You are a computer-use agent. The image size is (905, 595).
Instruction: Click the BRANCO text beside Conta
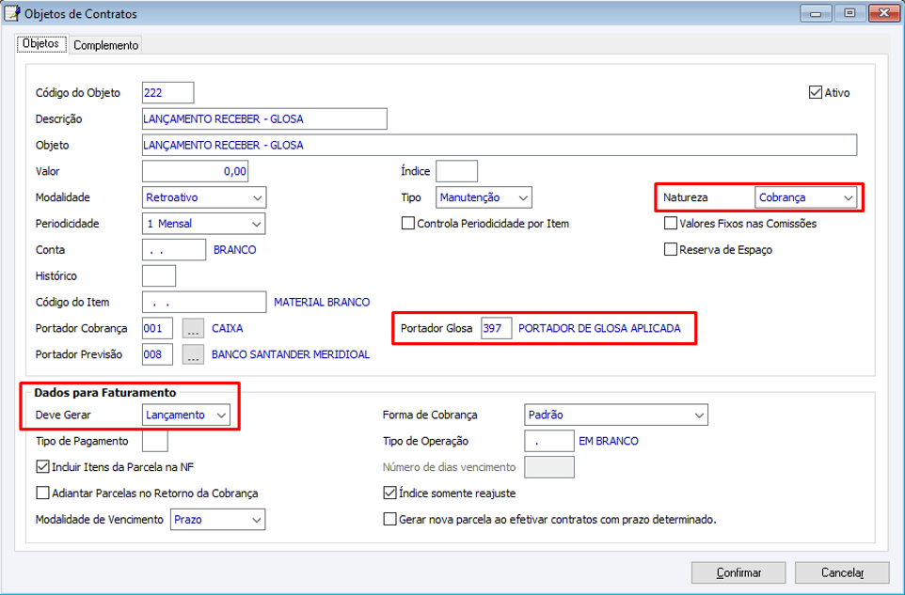click(235, 250)
